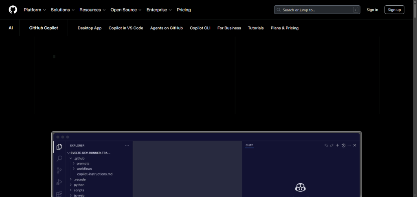The width and height of the screenshot is (417, 197).
Task: Open Explorer panel's three-dot more actions
Action: 127,145
